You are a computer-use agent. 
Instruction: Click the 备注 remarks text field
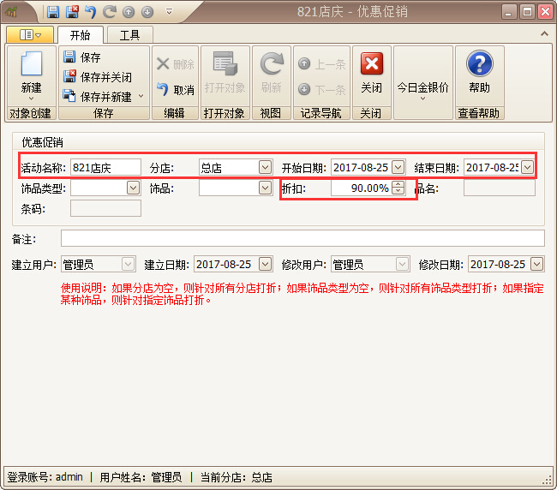[302, 238]
